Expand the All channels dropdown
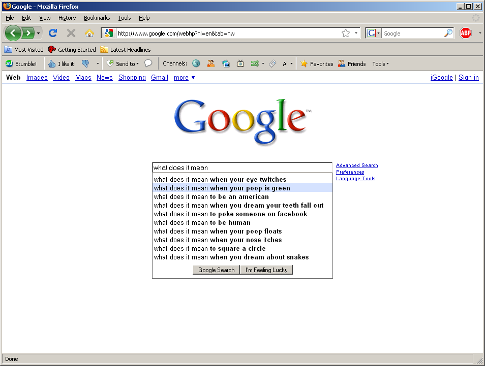Image resolution: width=485 pixels, height=366 pixels. pyautogui.click(x=288, y=64)
